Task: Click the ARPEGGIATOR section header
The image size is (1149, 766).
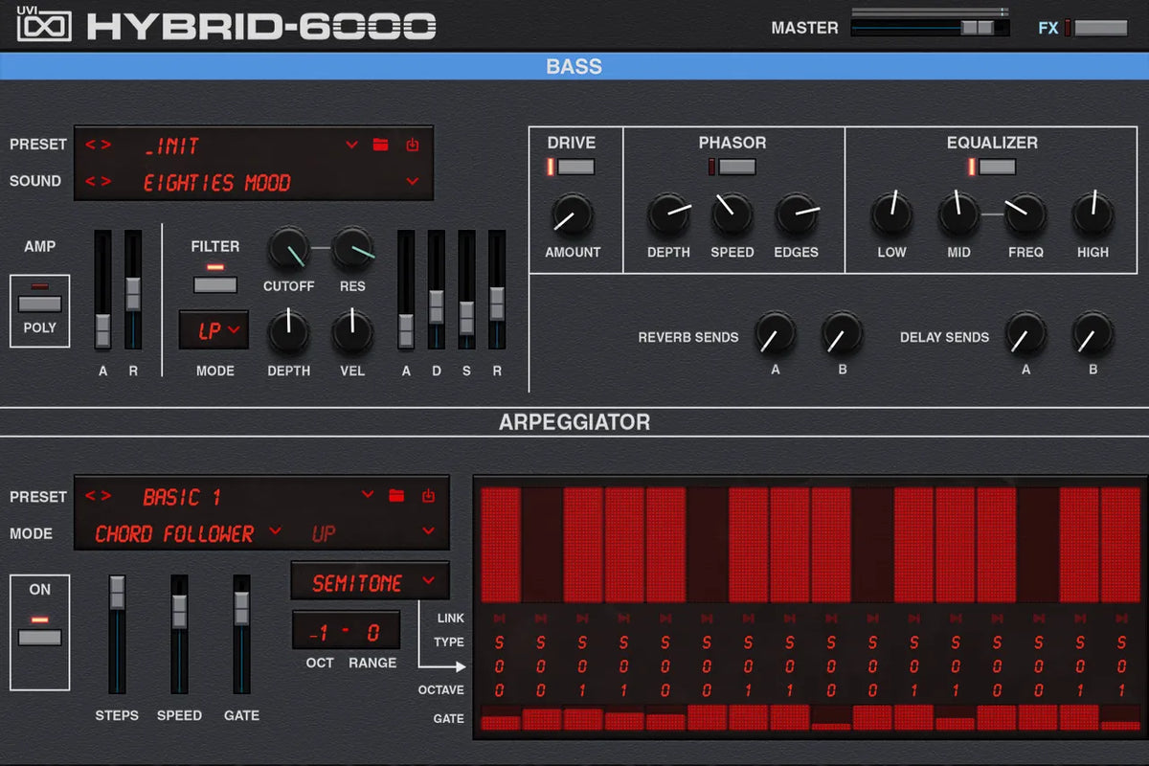Action: click(x=574, y=421)
